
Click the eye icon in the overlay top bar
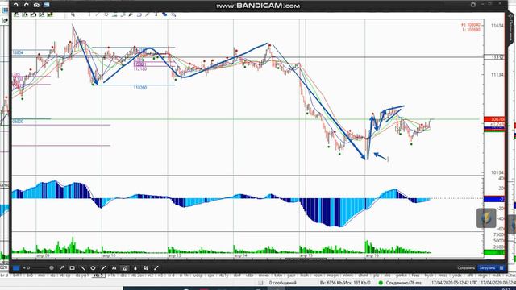(36, 5)
